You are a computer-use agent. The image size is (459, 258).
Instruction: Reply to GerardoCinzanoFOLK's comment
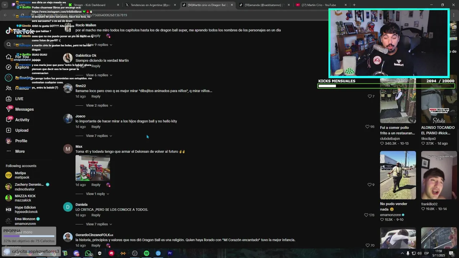(96, 245)
